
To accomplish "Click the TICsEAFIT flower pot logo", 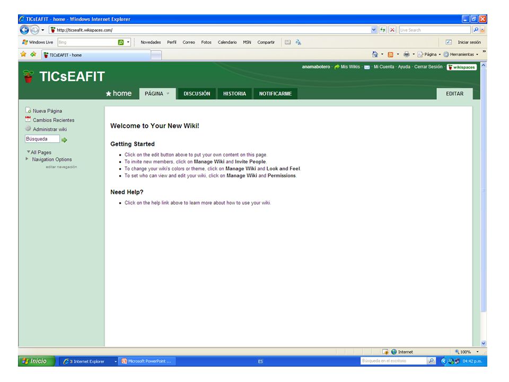I will point(29,76).
